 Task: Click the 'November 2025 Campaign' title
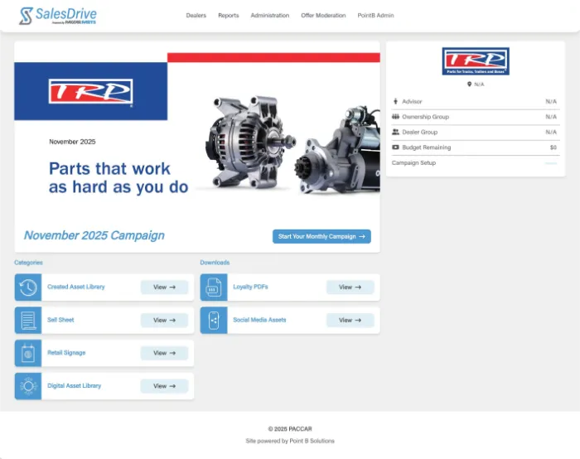pos(94,235)
